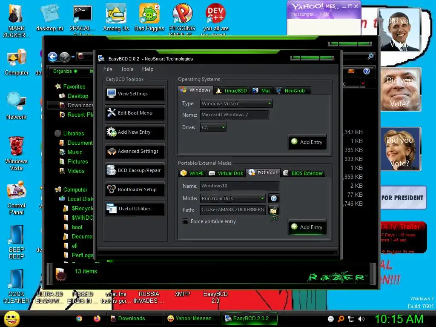
Task: Click the Mode help question icon
Action: click(274, 198)
